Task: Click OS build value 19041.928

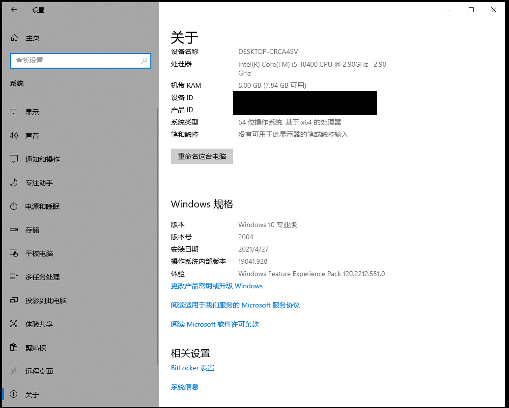Action: coord(253,262)
